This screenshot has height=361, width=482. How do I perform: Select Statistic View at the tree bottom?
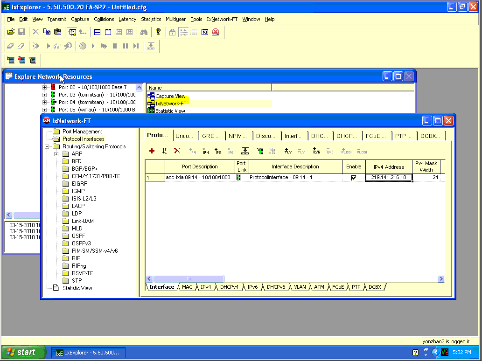[x=77, y=288]
